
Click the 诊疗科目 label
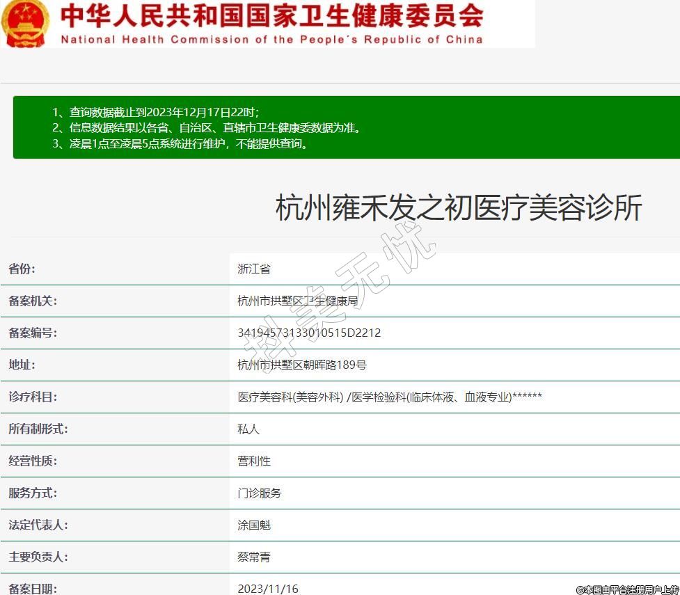[32, 397]
